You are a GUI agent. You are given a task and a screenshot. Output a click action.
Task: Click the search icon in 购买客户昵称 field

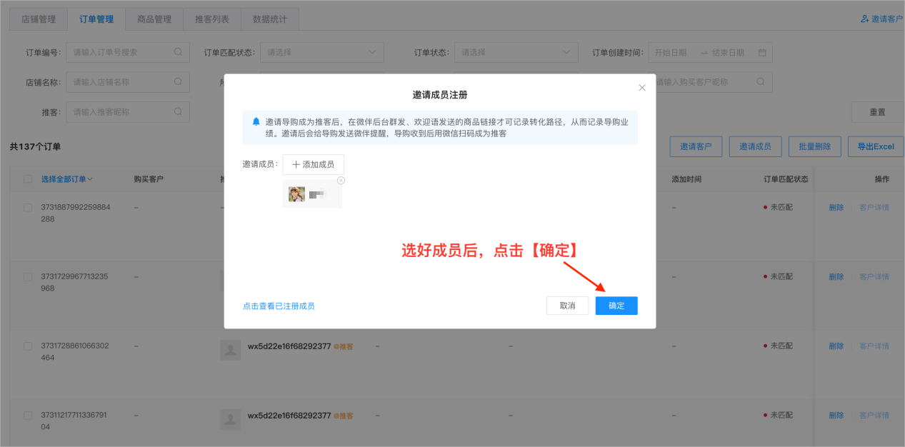point(761,81)
